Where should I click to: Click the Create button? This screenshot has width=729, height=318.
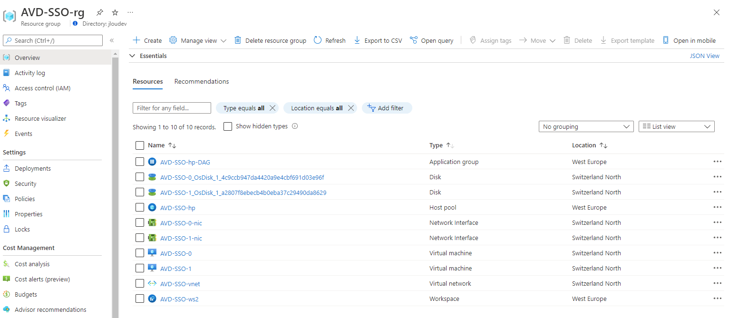[147, 40]
